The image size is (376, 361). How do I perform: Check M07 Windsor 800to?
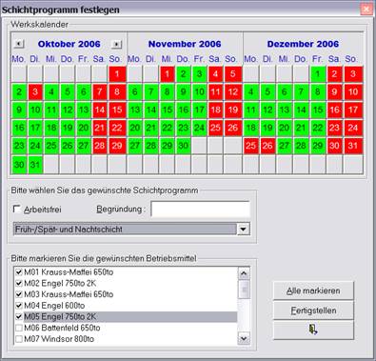pyautogui.click(x=19, y=339)
